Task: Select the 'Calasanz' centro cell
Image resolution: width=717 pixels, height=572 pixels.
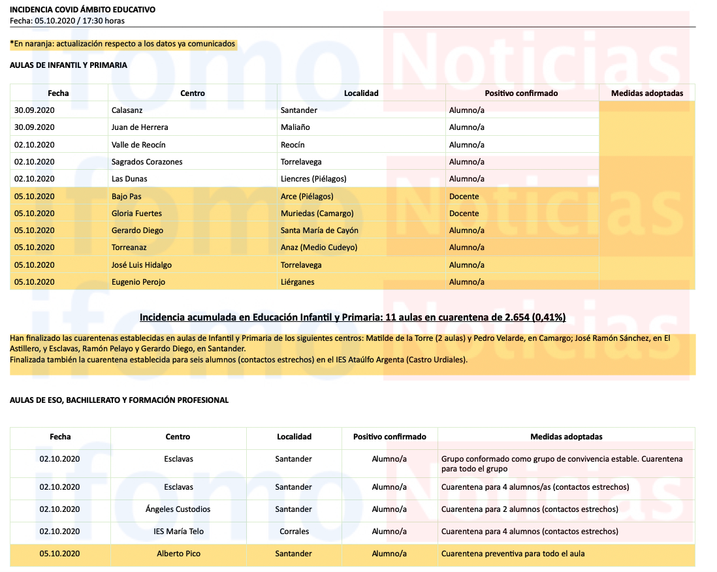Action: tap(127, 110)
